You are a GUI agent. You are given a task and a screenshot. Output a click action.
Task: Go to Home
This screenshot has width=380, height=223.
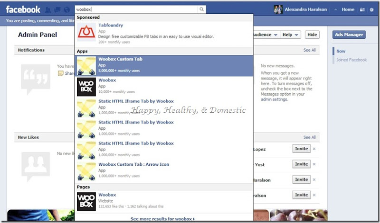(348, 9)
